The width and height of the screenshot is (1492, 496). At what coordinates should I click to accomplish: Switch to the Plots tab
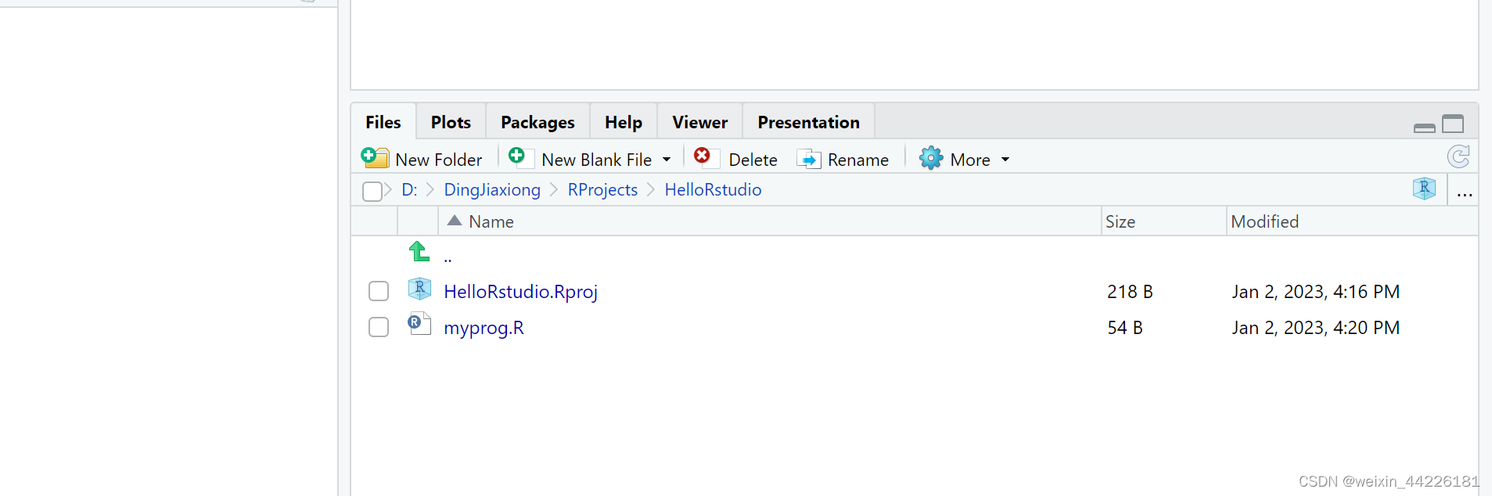pos(451,122)
